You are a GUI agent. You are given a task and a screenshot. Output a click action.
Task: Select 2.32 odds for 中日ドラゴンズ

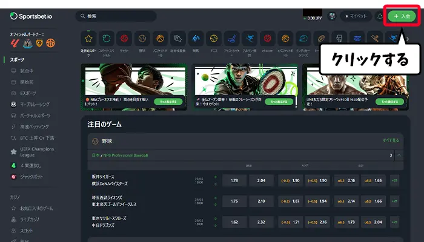coord(261,222)
